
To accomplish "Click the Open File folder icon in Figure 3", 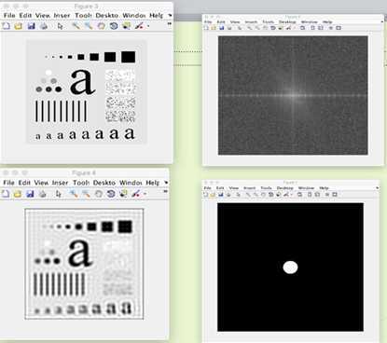I will [x=19, y=26].
